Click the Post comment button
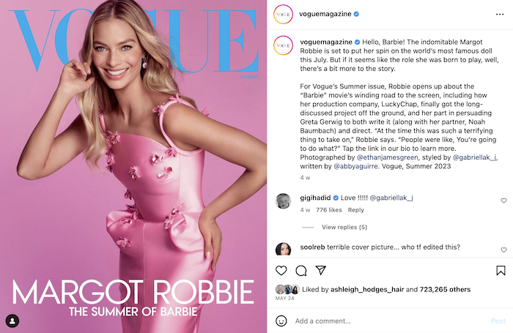Viewport: 513px width, 333px height. (498, 321)
